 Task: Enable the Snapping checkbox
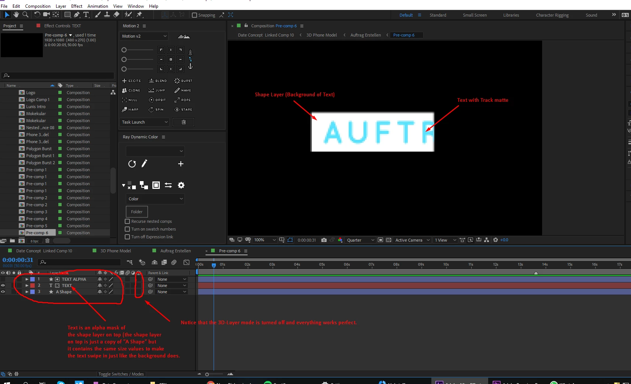click(x=194, y=15)
